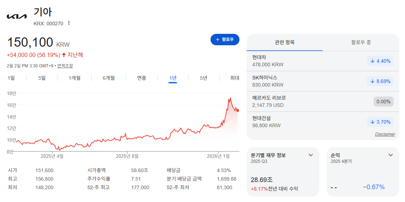The width and height of the screenshot is (405, 202).
Task: Select the 5일 chart range tab
Action: tap(42, 78)
